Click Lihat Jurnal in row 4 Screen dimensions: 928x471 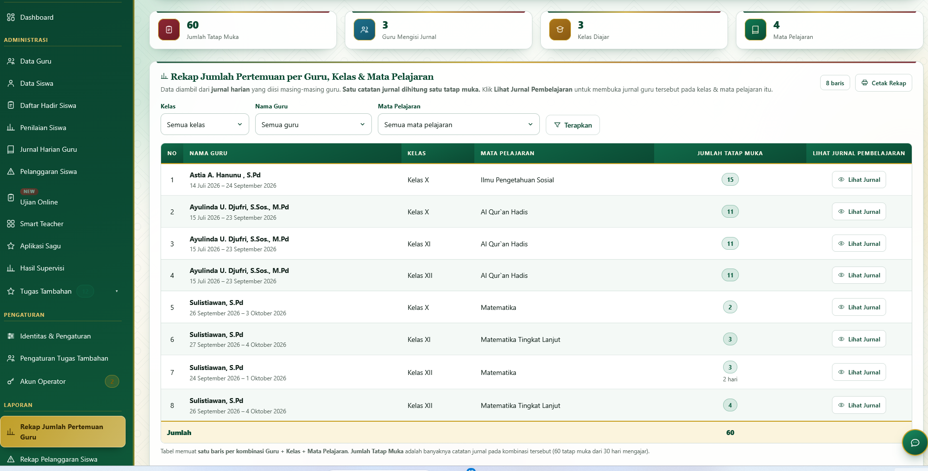[x=859, y=275]
